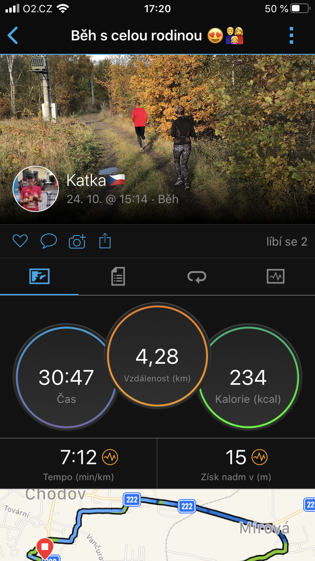315x561 pixels.
Task: Open the three-dot options menu
Action: point(291,36)
